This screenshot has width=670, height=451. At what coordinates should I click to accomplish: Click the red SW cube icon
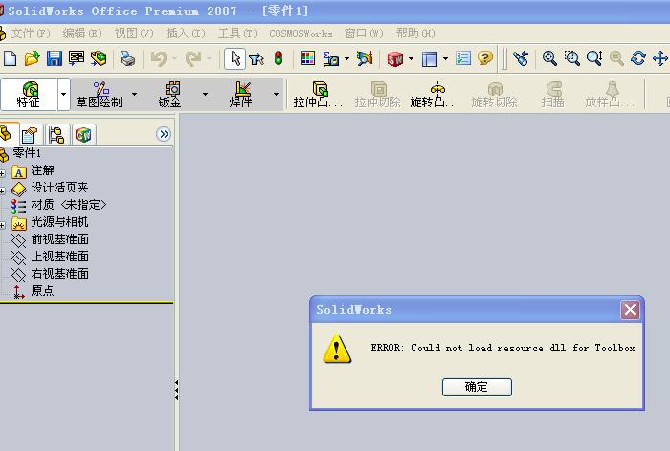395,58
